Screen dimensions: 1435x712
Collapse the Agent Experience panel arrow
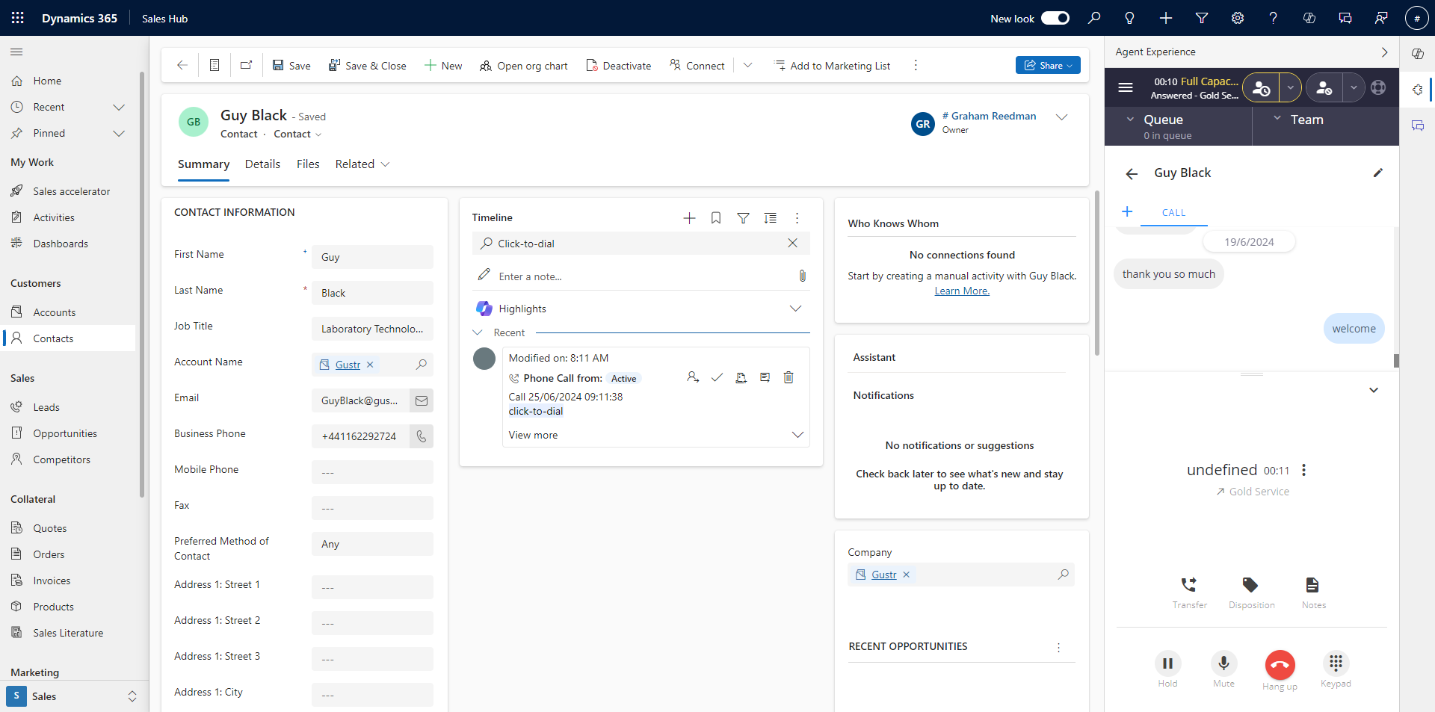1384,52
